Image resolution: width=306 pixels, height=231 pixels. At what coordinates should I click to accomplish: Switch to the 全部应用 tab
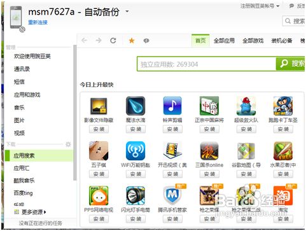tap(224, 41)
